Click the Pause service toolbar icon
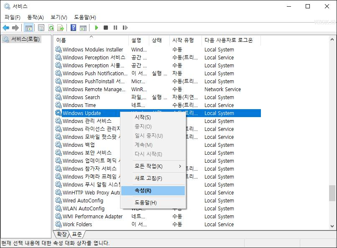 [x=115, y=28]
